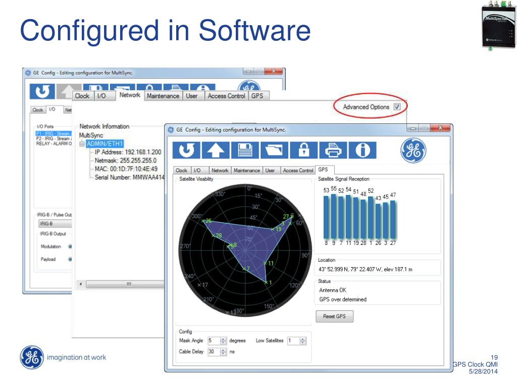Screen dimensions: 517x387
Task: Click the GPS over determined status text
Action: coord(343,299)
